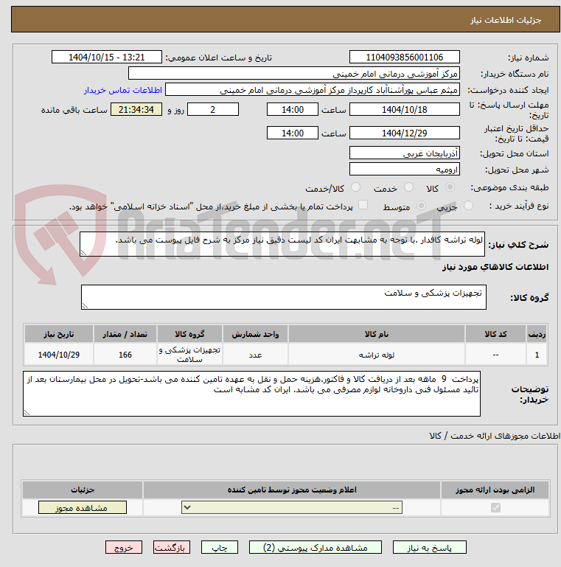Click the کد کالا column header
Viewport: 561px width, 567px height.
(495, 334)
